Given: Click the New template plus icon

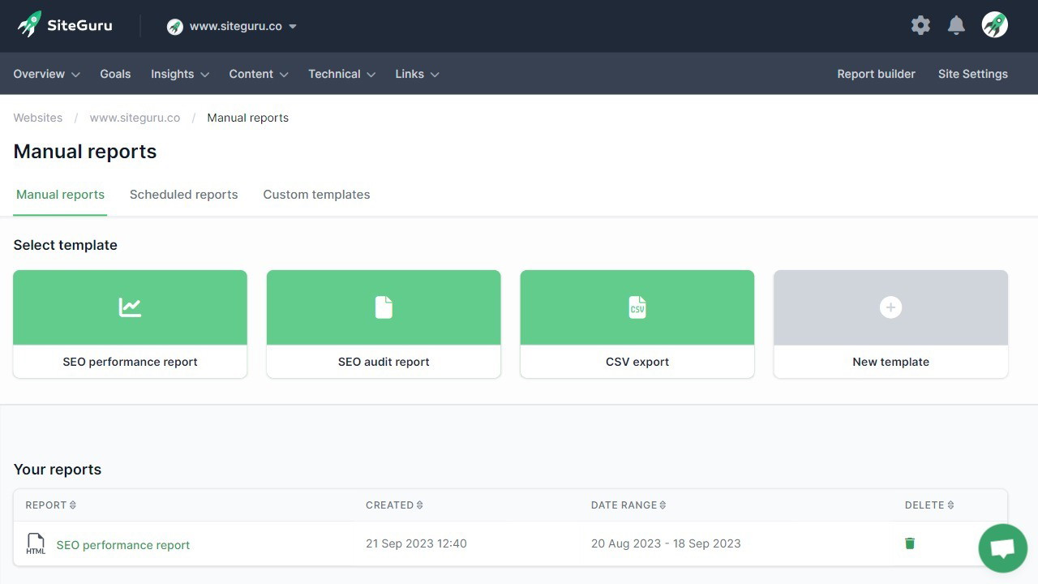Looking at the screenshot, I should click(890, 307).
